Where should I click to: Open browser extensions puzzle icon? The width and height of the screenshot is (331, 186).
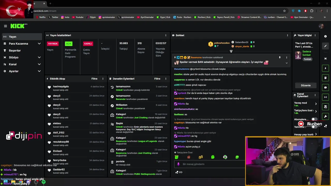312,11
